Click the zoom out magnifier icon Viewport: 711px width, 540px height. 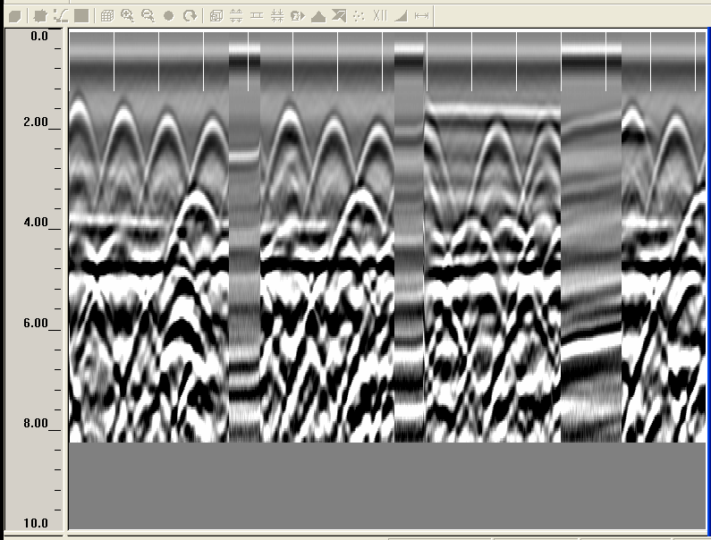coord(148,16)
